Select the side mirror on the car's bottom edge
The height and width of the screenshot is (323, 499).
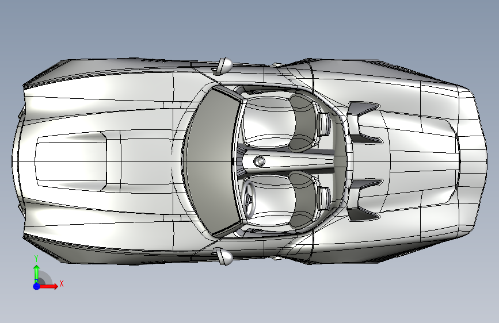click(x=224, y=256)
